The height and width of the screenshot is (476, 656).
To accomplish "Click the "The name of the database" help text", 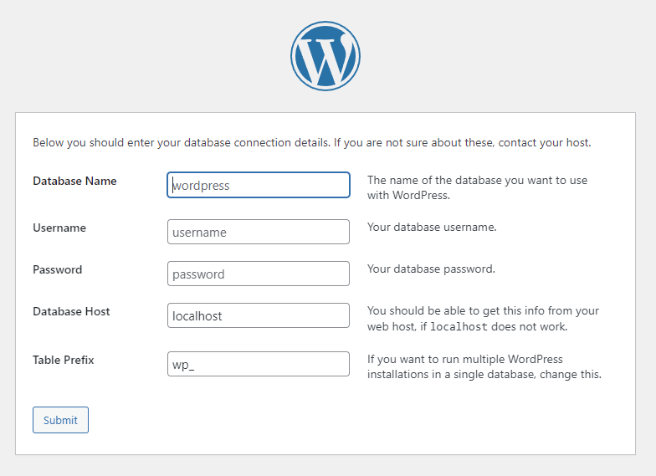I will (x=477, y=187).
